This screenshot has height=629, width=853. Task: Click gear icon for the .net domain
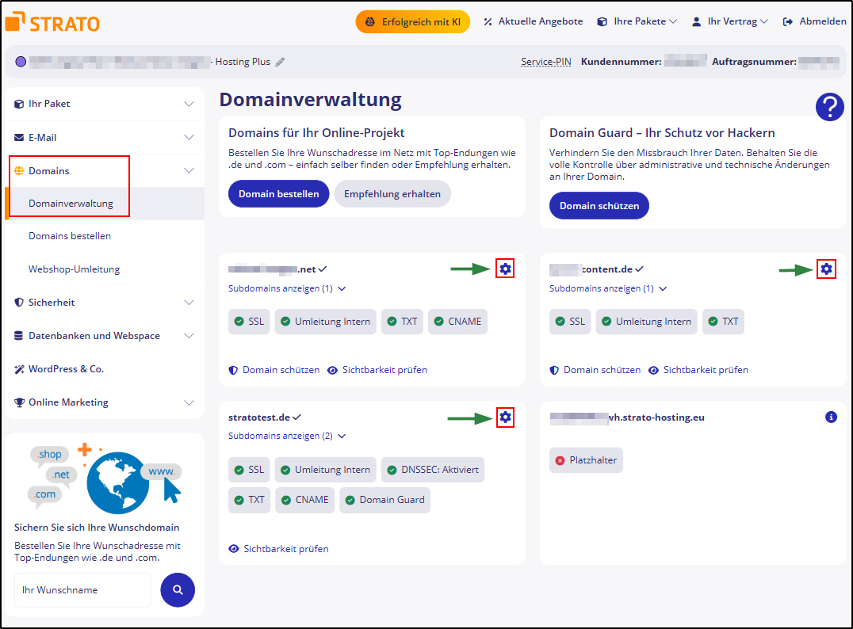506,269
